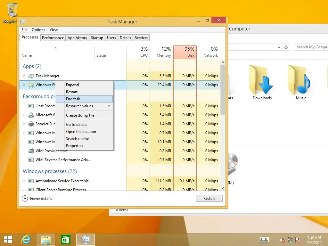328x246 pixels.
Task: Click the taskbar clock and date
Action: 314,240
